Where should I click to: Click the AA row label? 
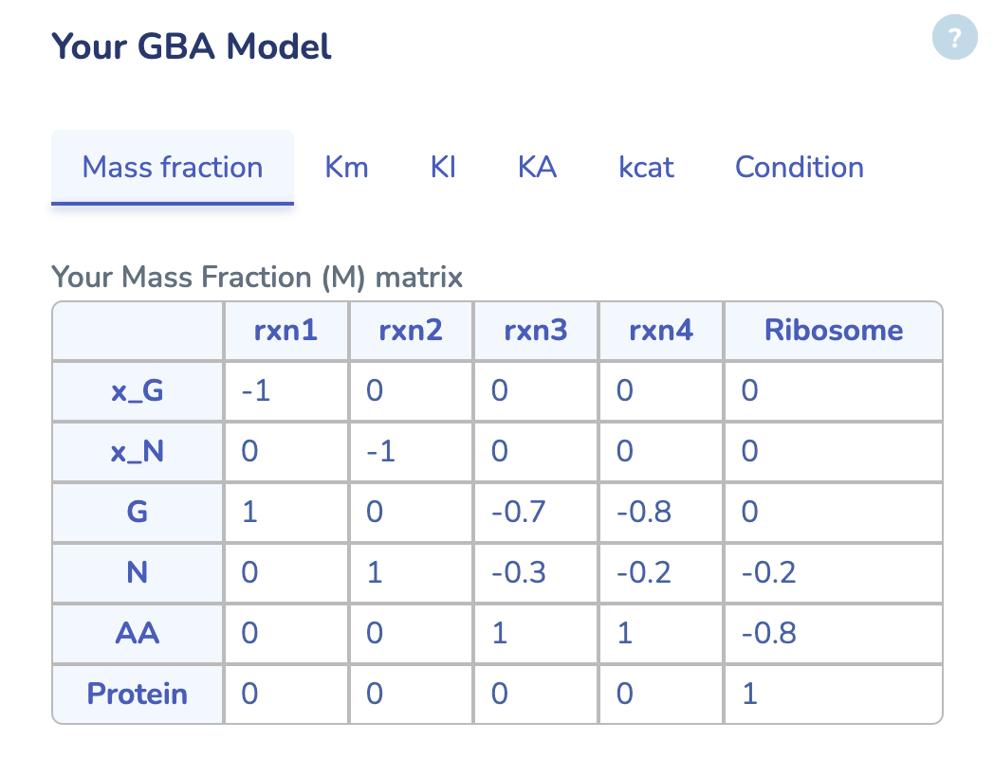(137, 633)
